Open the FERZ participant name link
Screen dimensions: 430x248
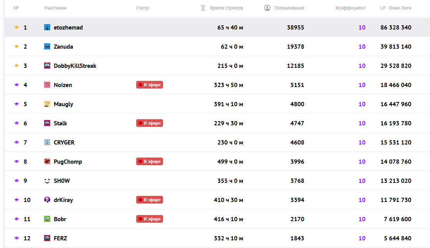tap(60, 238)
